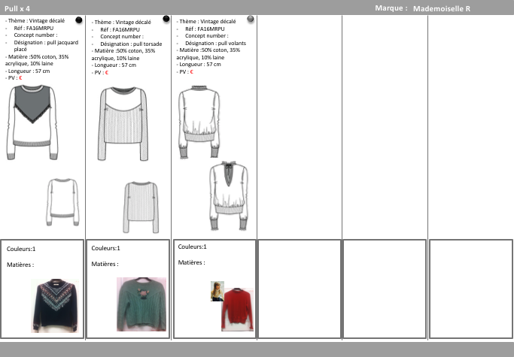Select the volants pull back sketch with bow
514x357 pixels.
[229, 195]
